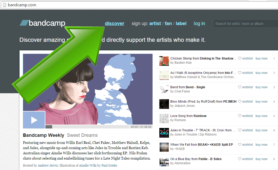The height and width of the screenshot is (170, 278).
Task: Click artist name Jetpack Jones
Action: [x=185, y=106]
